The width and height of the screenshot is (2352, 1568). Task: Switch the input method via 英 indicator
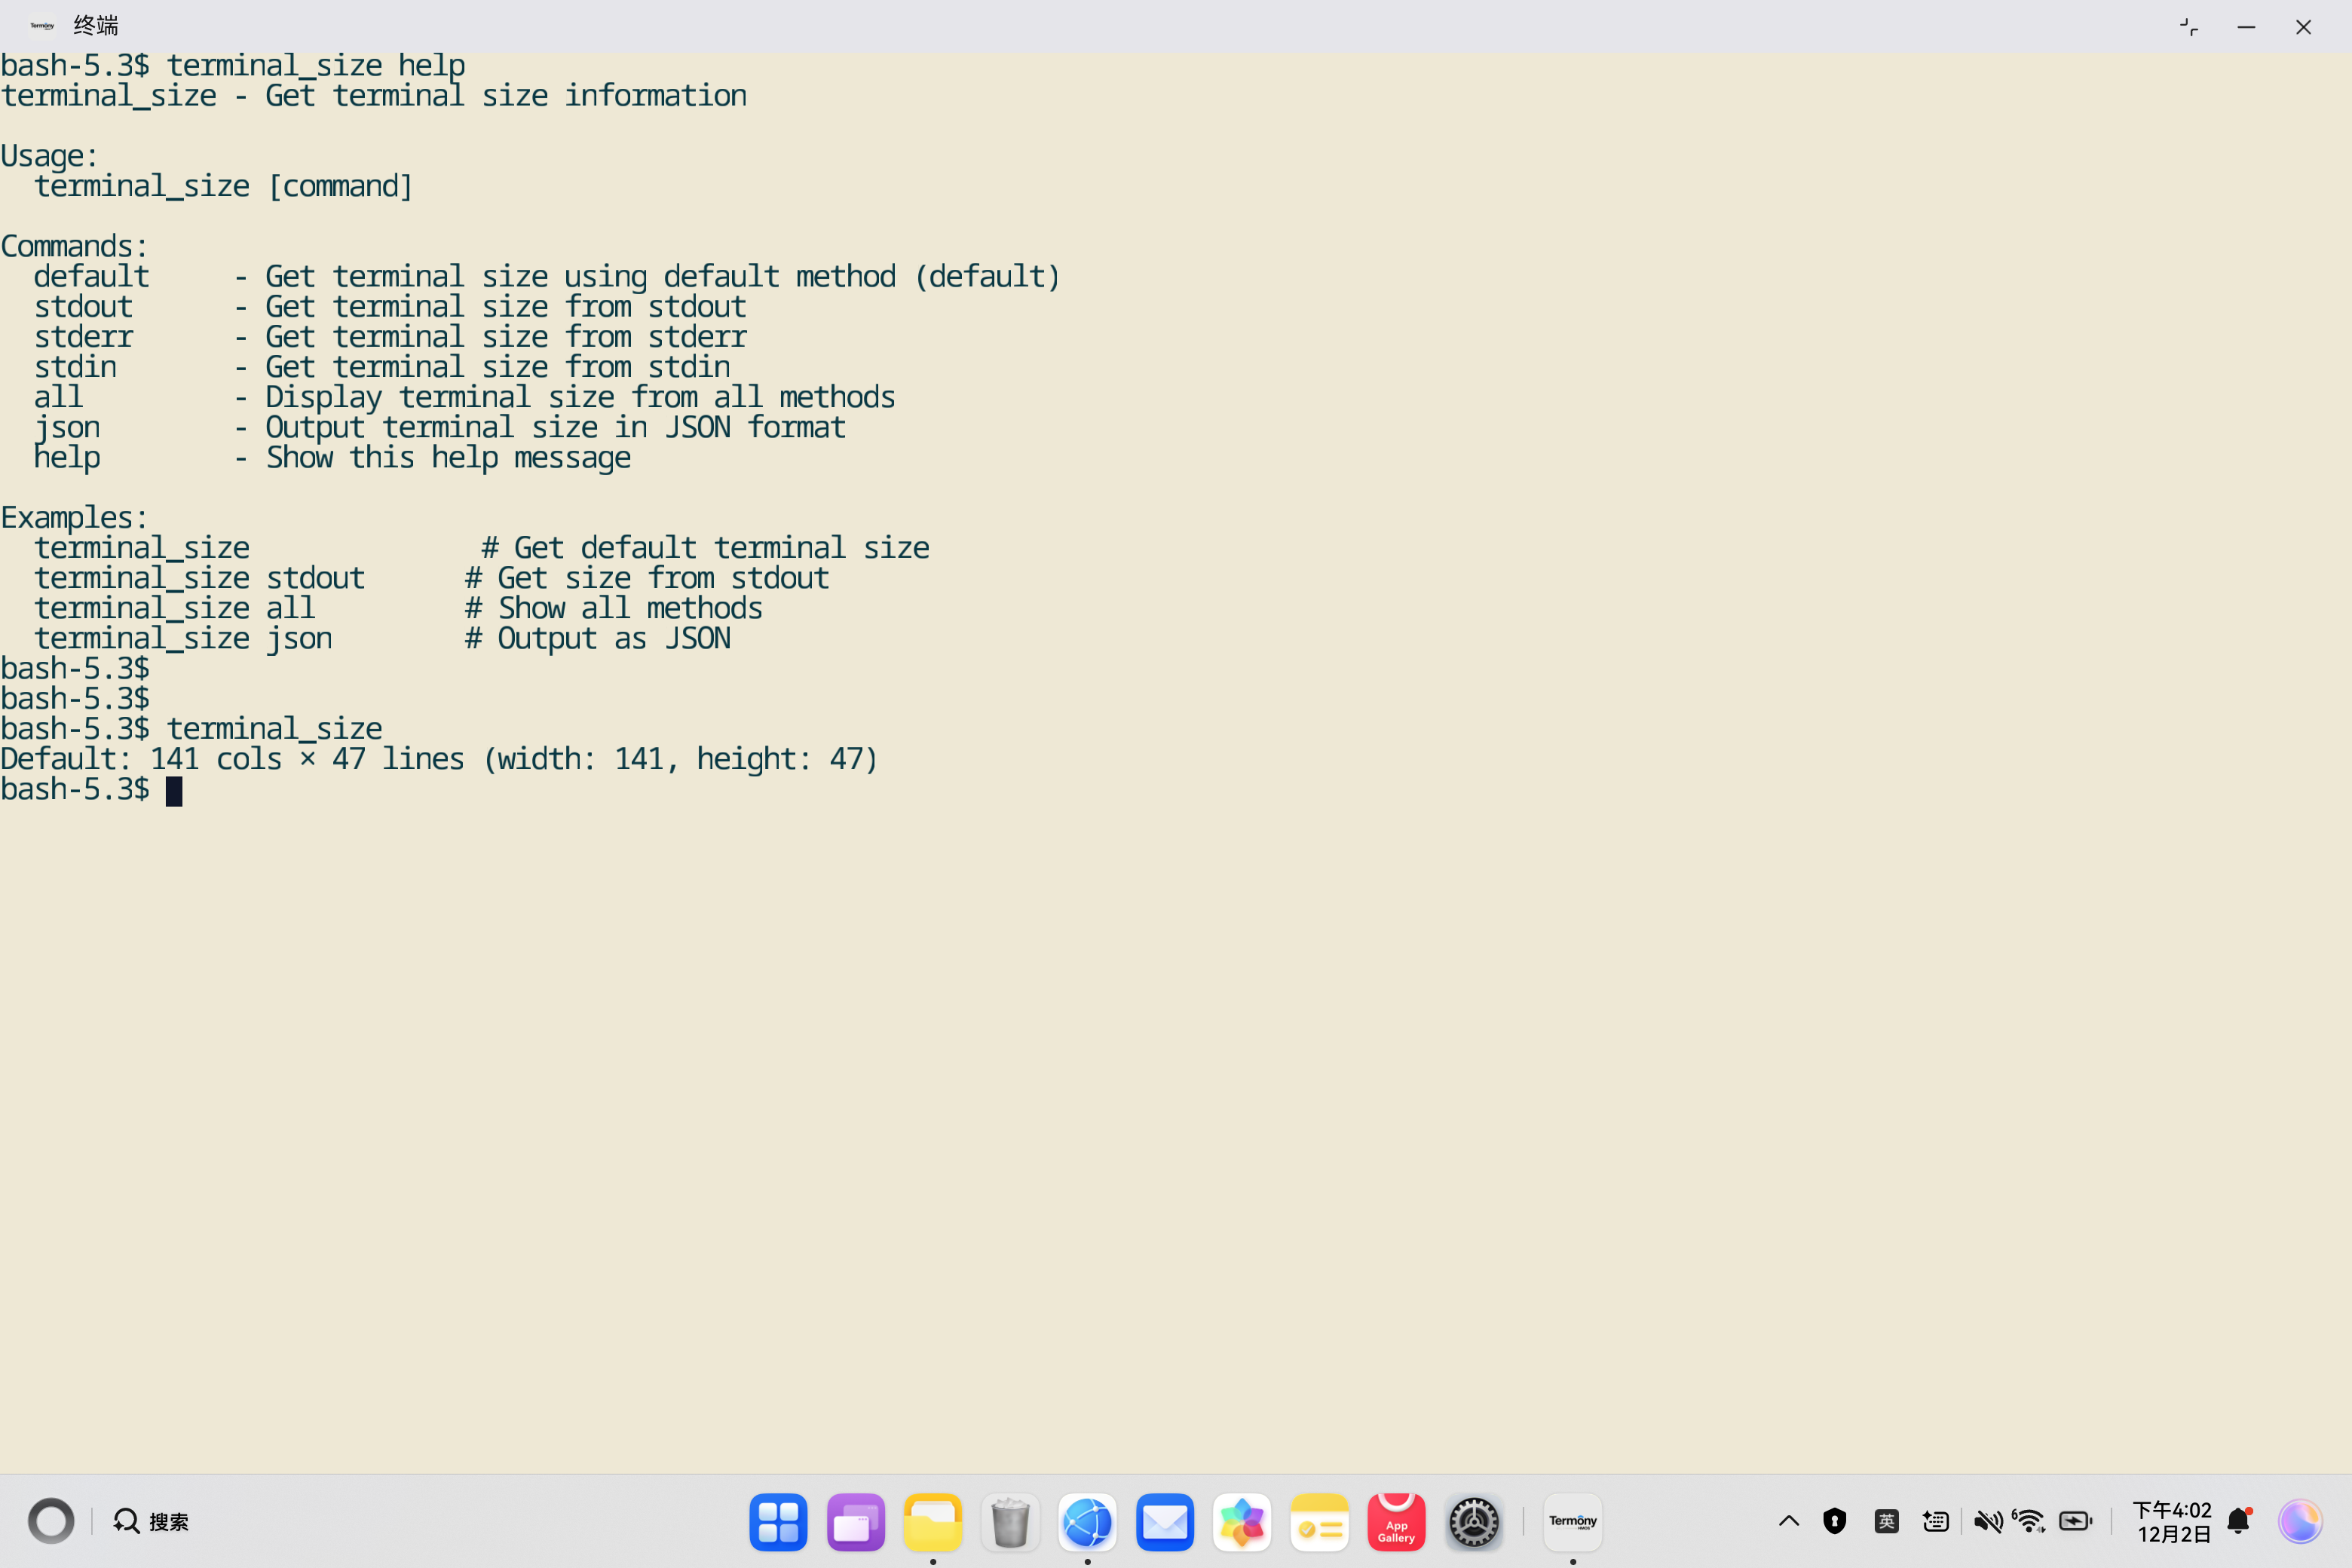[1886, 1522]
